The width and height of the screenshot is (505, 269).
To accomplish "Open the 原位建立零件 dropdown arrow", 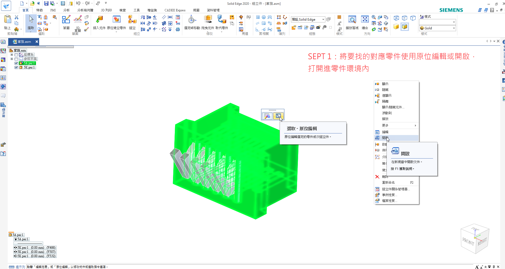I will (x=116, y=32).
